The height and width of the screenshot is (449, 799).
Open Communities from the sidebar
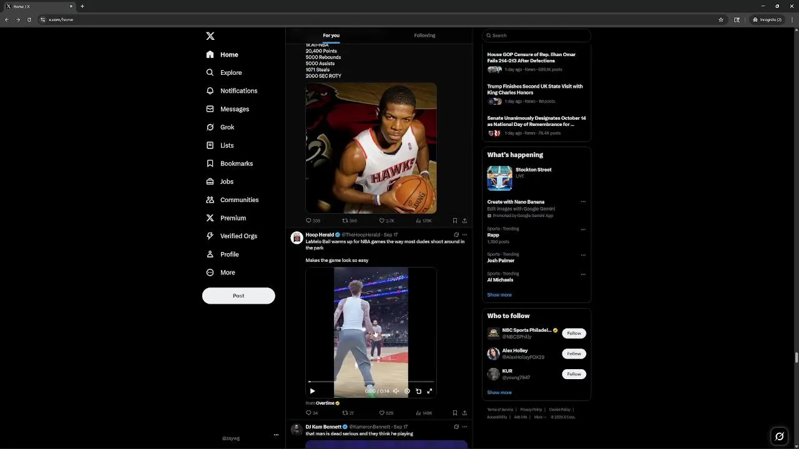(232, 200)
